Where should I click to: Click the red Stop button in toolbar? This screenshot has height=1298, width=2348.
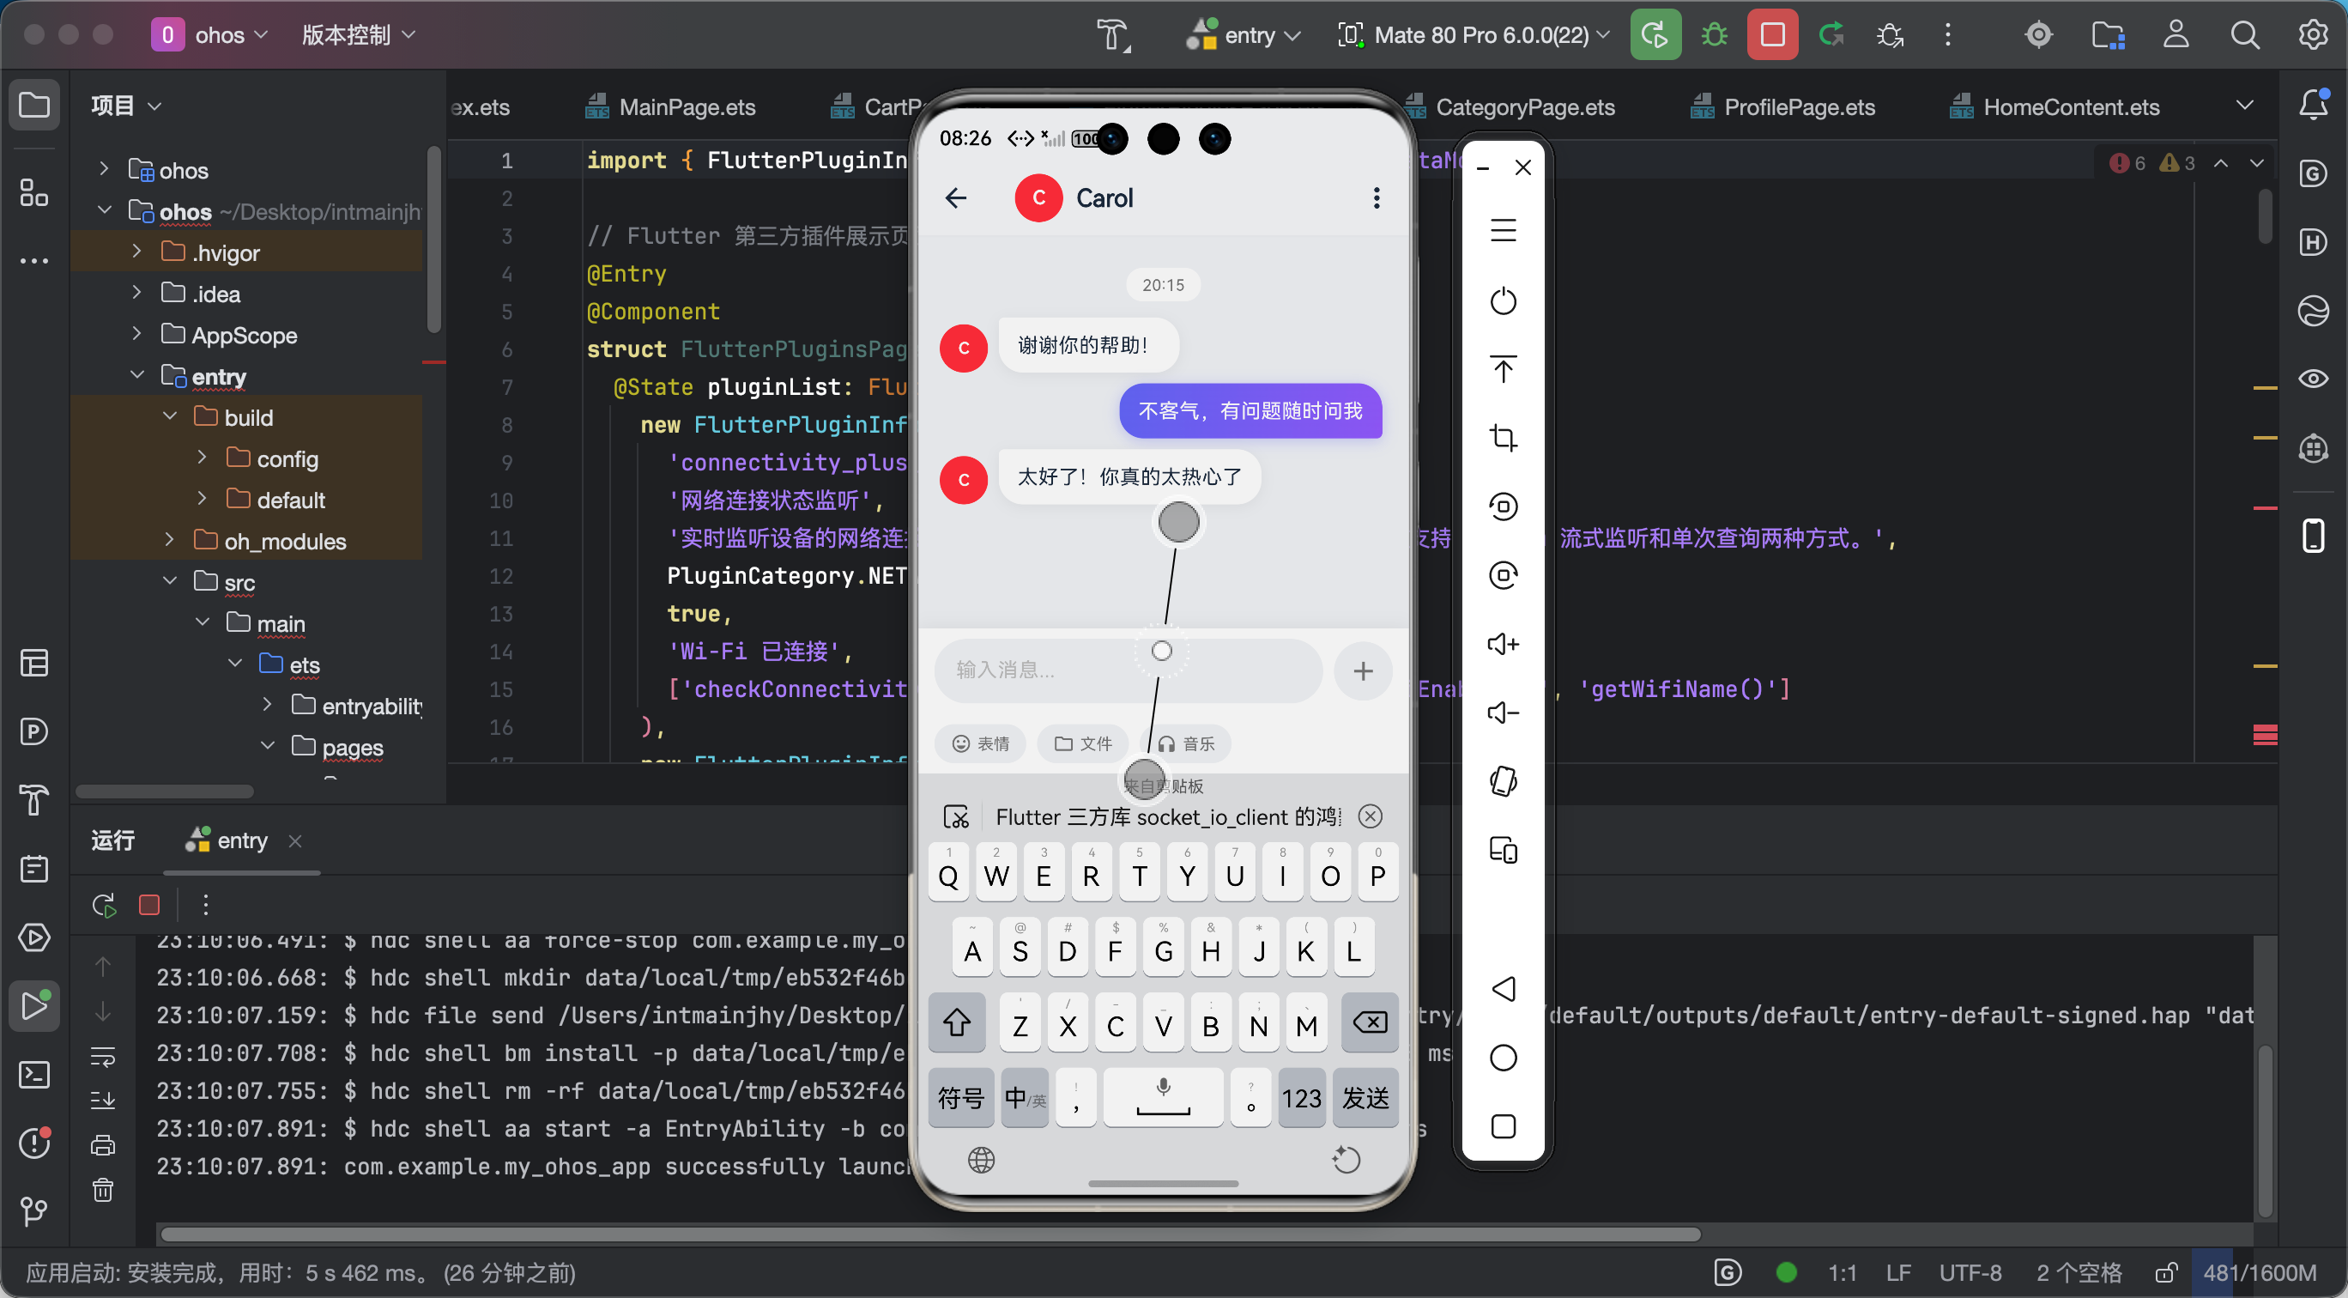1772,34
